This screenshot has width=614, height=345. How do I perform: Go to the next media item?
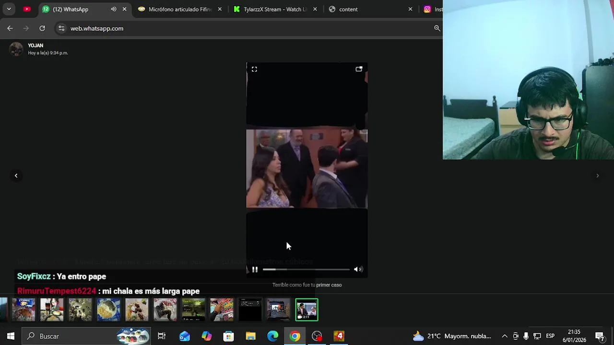pyautogui.click(x=597, y=176)
